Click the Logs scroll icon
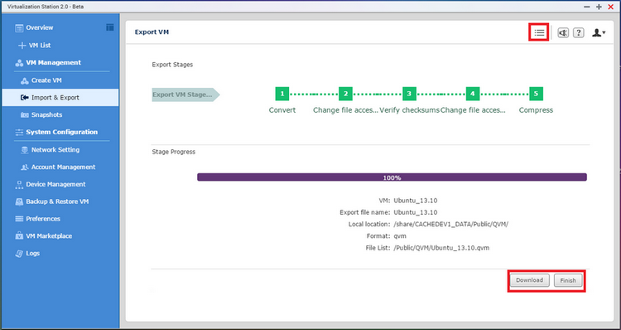 coord(19,254)
